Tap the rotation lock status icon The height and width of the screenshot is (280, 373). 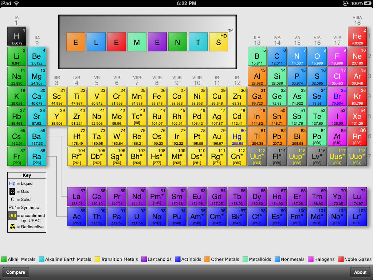coord(345,3)
